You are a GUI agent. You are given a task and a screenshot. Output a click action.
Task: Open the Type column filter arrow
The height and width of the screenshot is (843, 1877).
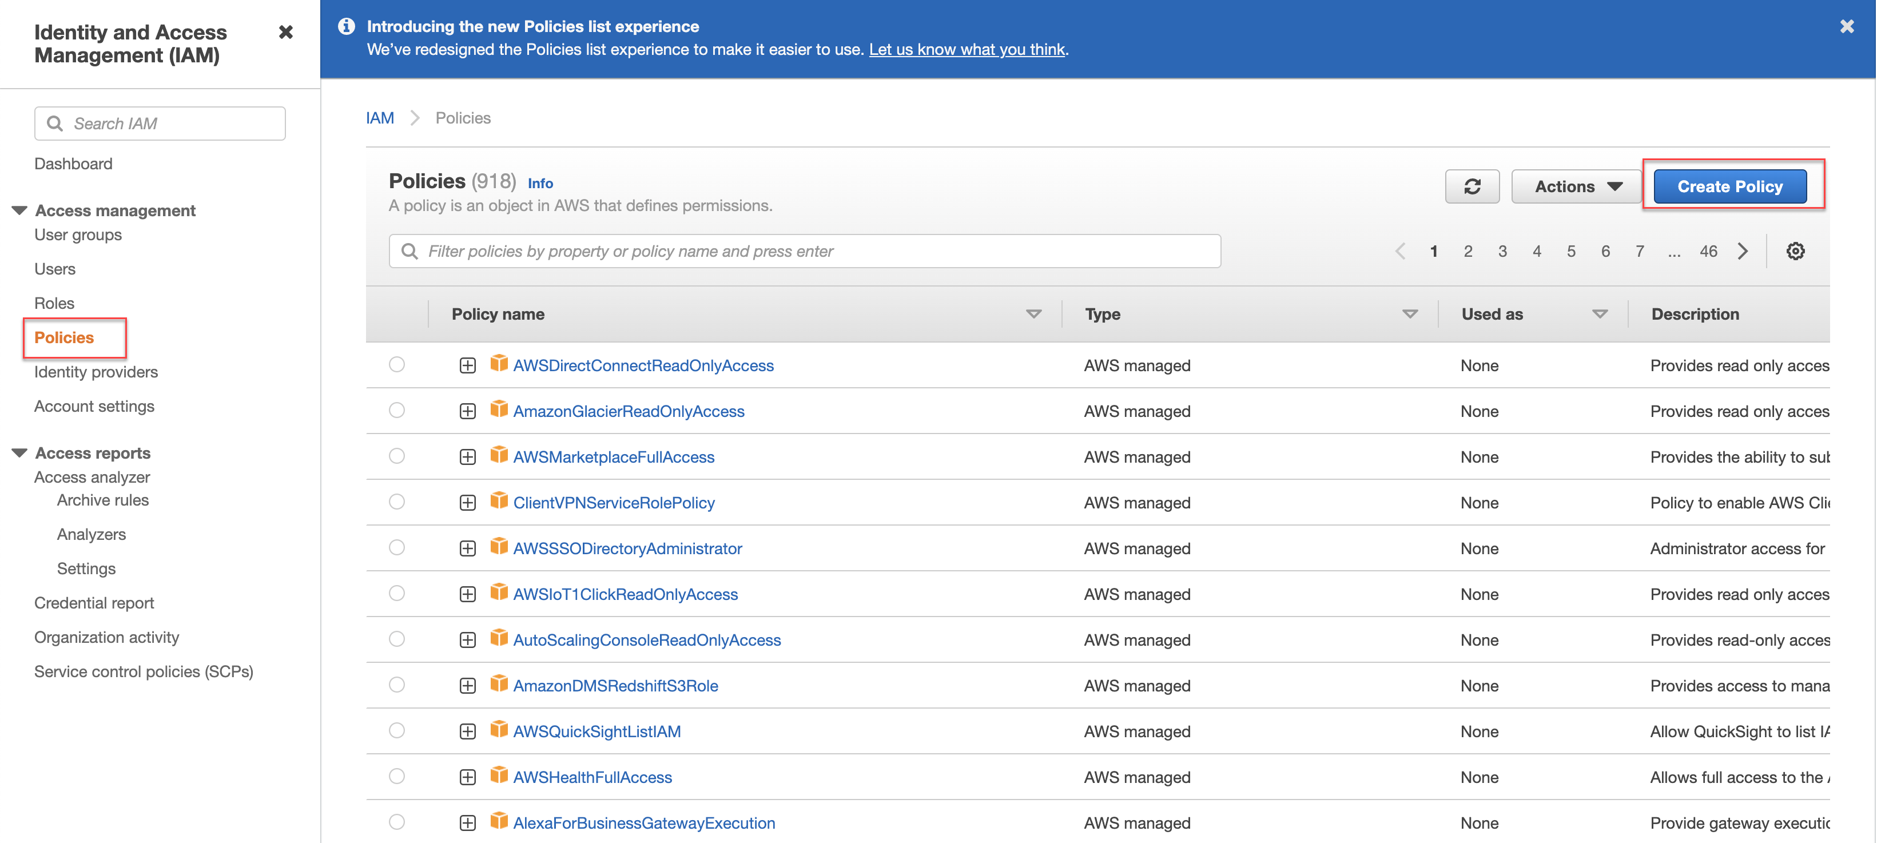[x=1410, y=314]
